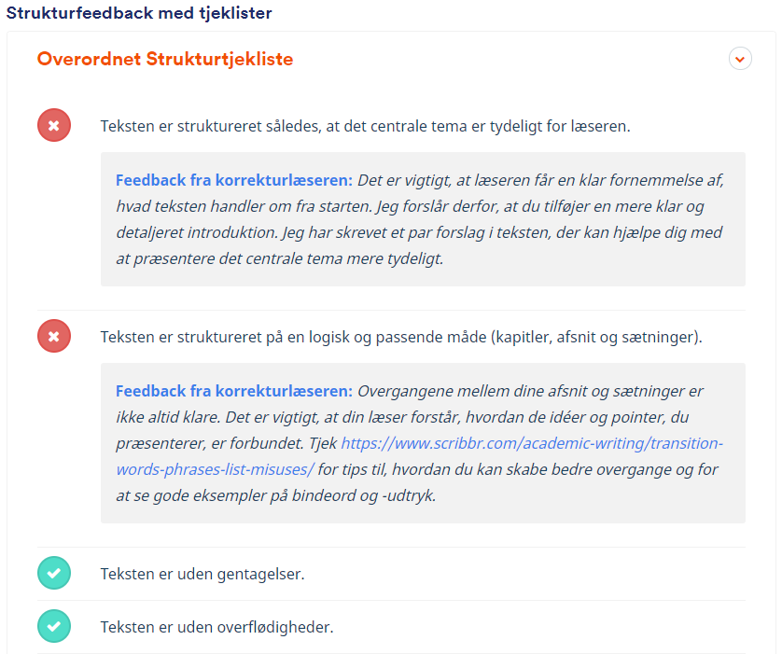
Task: Click the words 'præsenterer, er forbundet. Tjek'
Action: tap(227, 443)
